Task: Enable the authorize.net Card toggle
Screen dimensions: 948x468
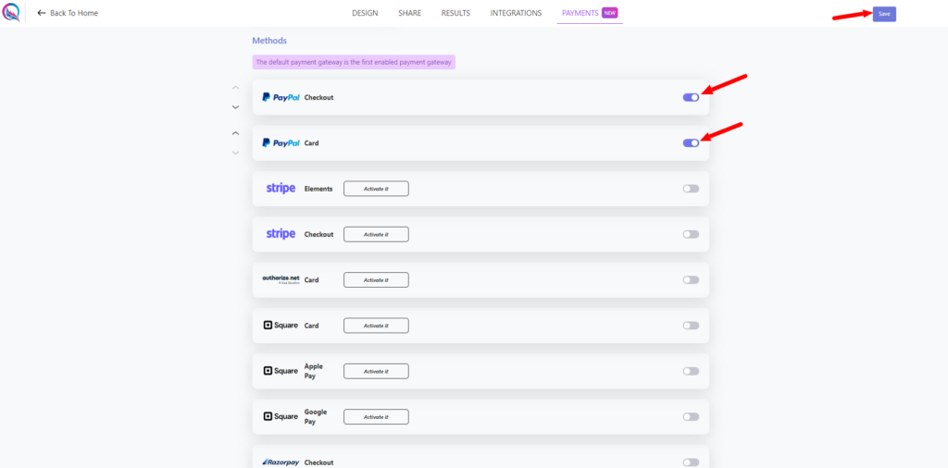Action: click(691, 279)
